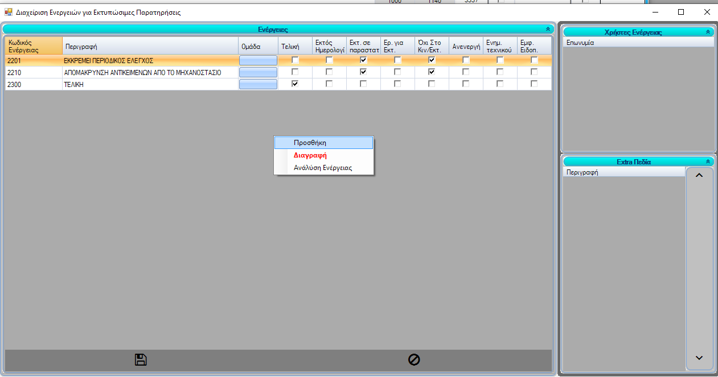Viewport: 718px width, 377px height.
Task: Select Προσθήκη from context menu
Action: click(323, 143)
